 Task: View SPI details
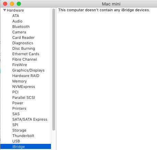coord(15,125)
